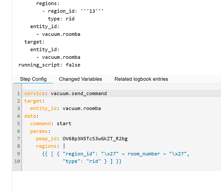This screenshot has width=221, height=191.
Task: Click the 'target:' line in trace output
Action: point(34,42)
